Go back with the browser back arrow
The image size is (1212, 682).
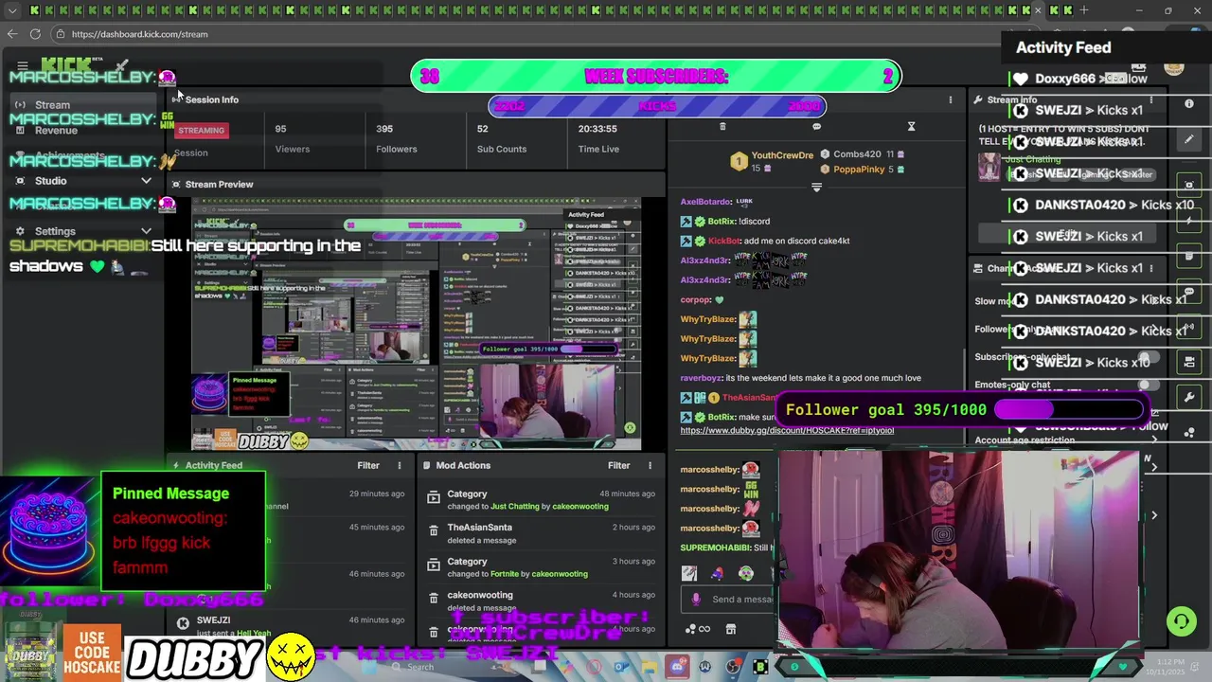pyautogui.click(x=11, y=34)
